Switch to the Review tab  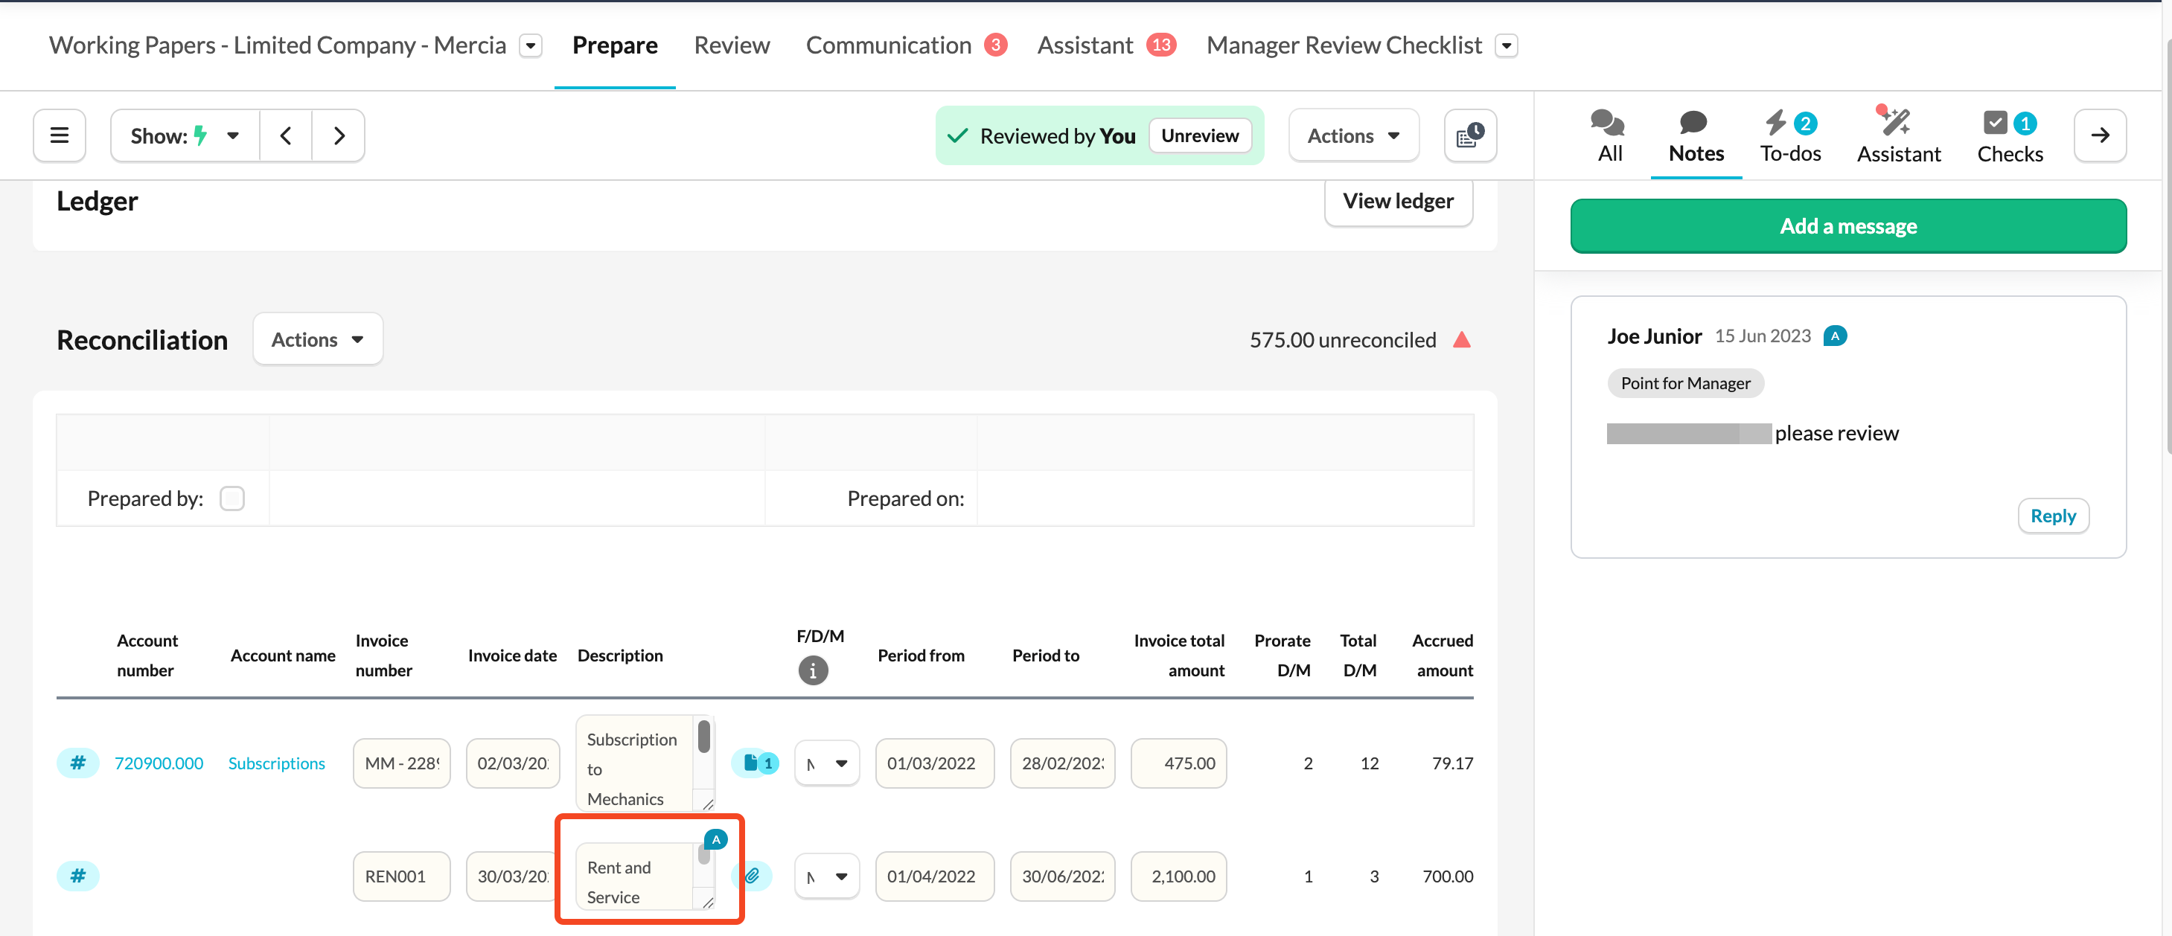[x=731, y=45]
